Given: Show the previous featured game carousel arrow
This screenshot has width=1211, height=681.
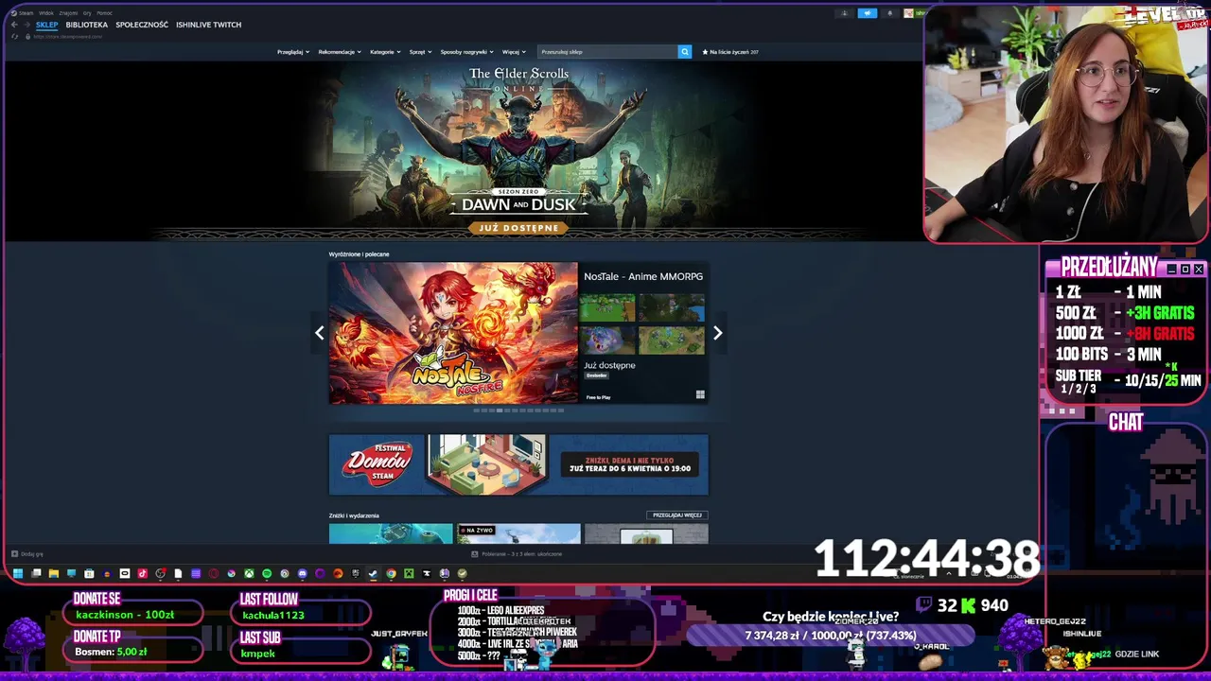Looking at the screenshot, I should (x=320, y=333).
